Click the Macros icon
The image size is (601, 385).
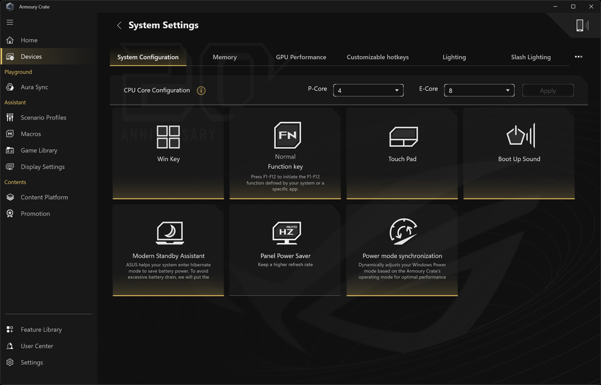tap(10, 134)
